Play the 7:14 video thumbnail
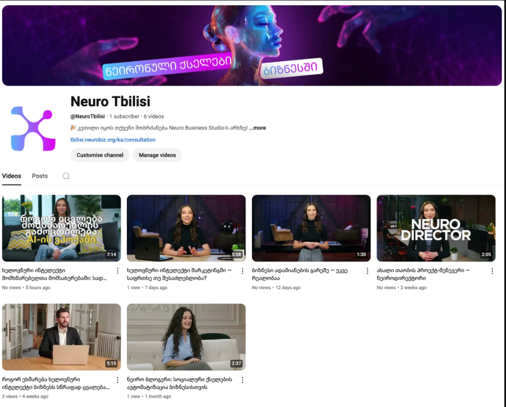The image size is (506, 407). (62, 228)
